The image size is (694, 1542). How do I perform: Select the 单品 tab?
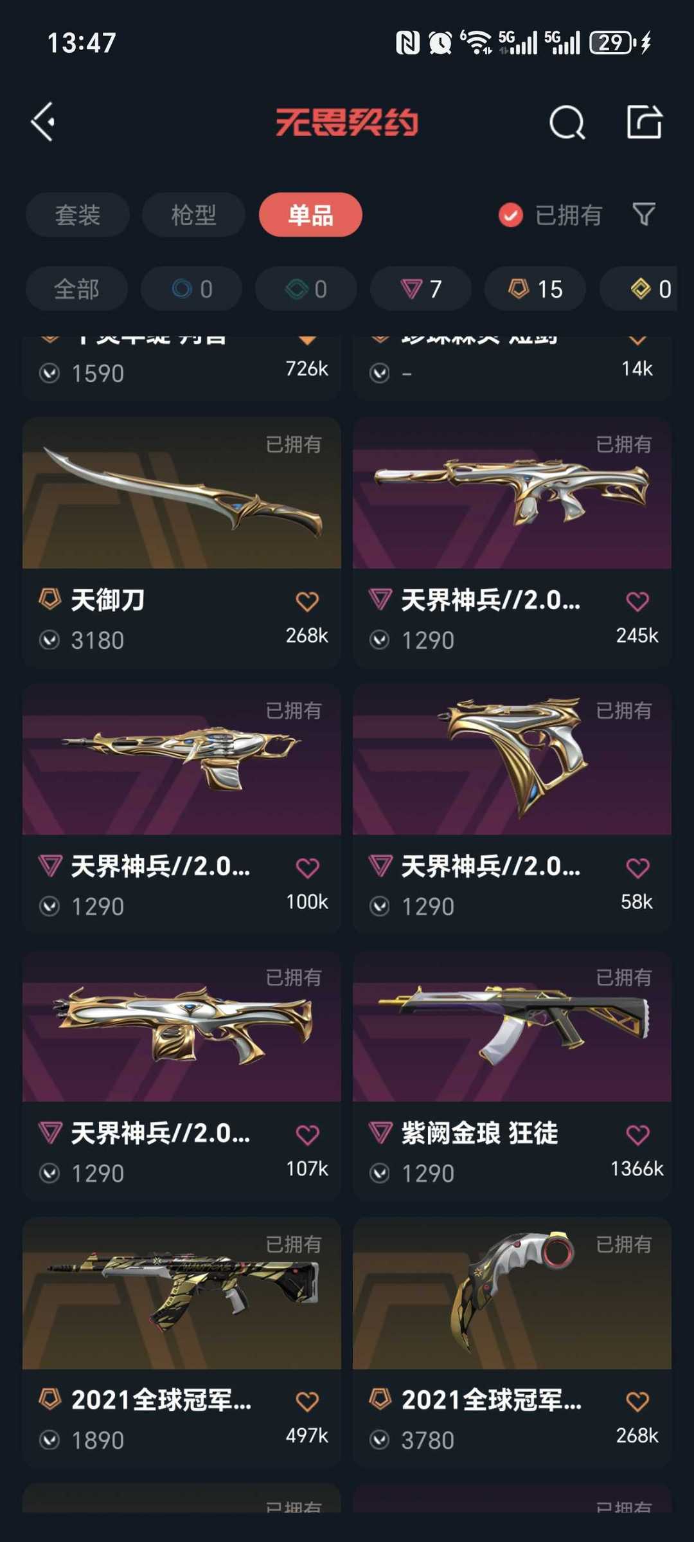310,215
